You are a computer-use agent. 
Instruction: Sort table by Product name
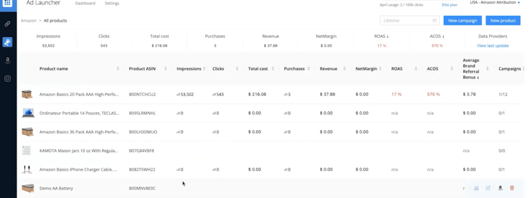(x=118, y=69)
